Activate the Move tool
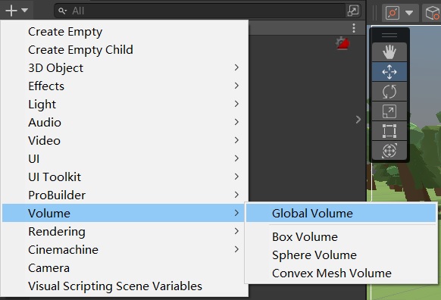Viewport: 441px width, 300px height. (x=389, y=72)
